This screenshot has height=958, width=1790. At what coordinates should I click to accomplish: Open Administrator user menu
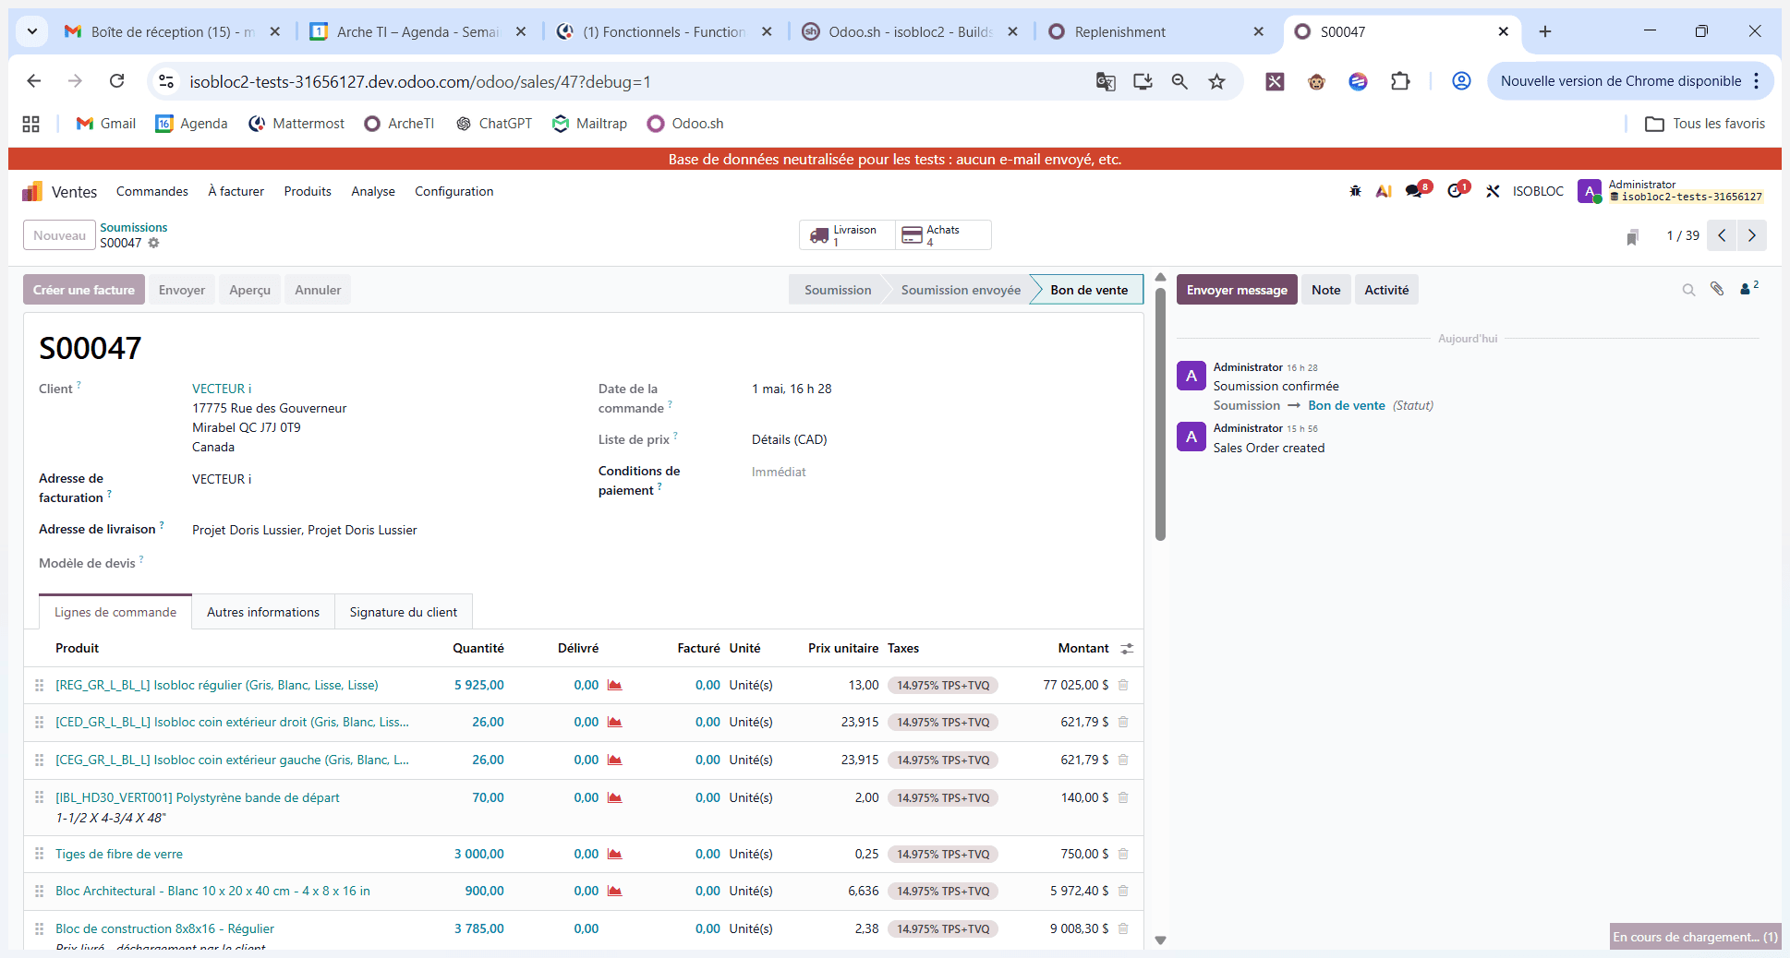(1671, 191)
